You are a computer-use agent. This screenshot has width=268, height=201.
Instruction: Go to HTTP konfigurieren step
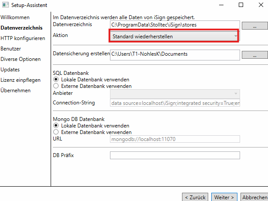[x=23, y=38]
